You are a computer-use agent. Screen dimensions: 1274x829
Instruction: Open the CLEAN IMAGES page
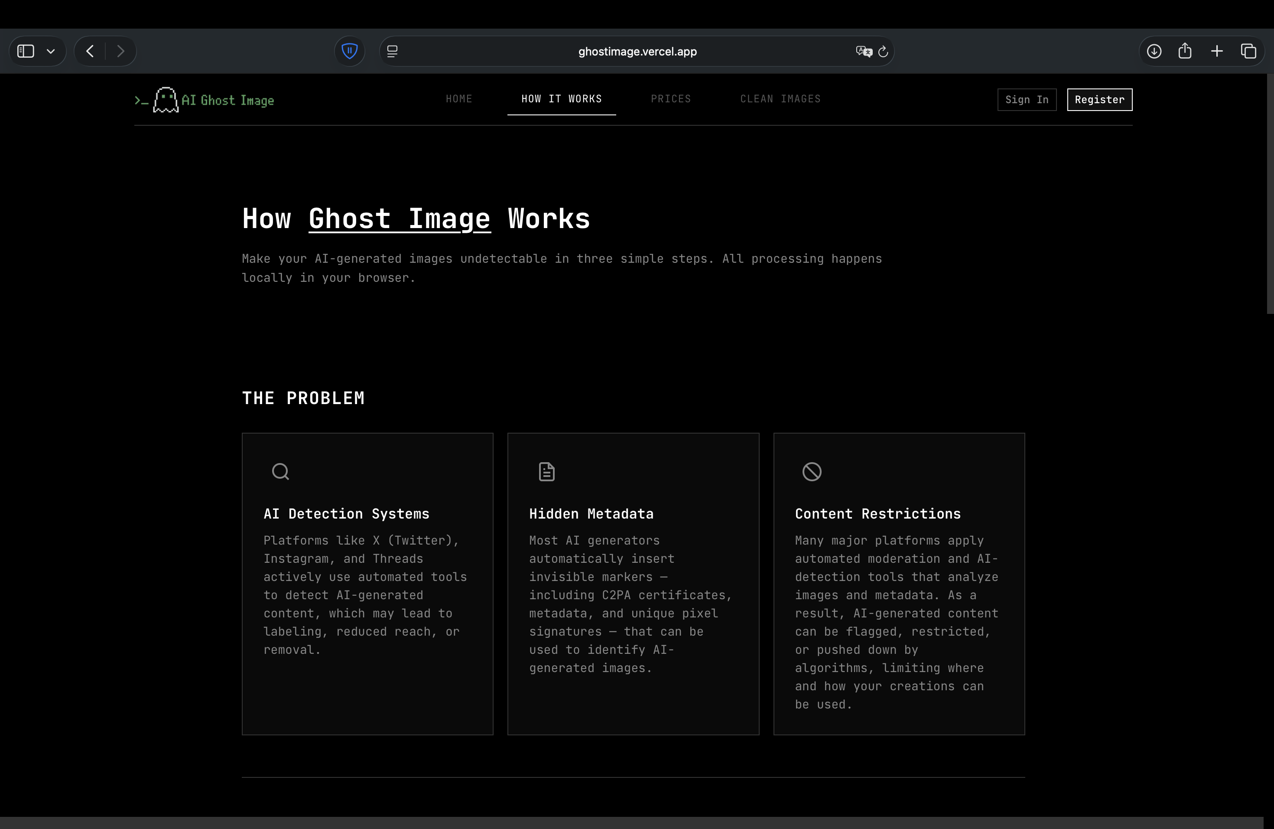[x=780, y=98]
